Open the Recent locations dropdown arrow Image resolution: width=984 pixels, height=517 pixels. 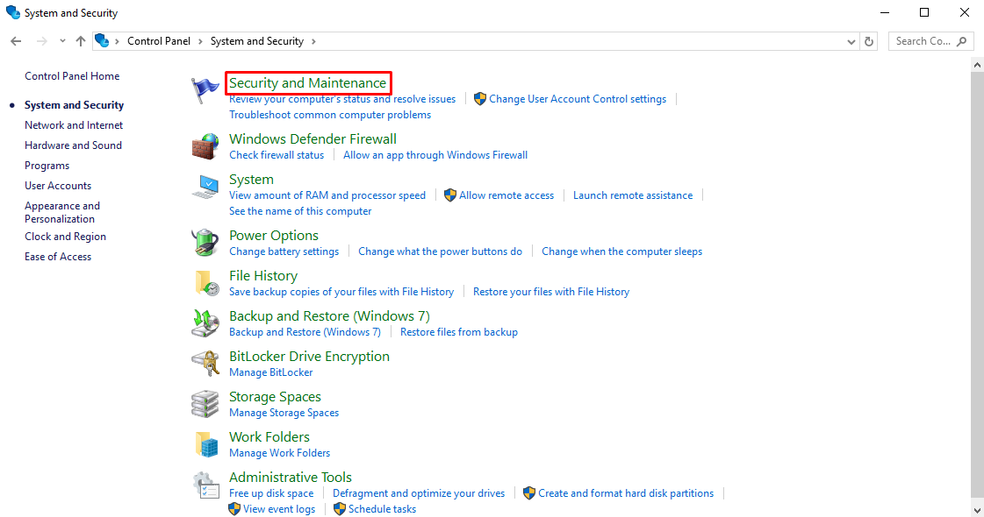point(62,41)
